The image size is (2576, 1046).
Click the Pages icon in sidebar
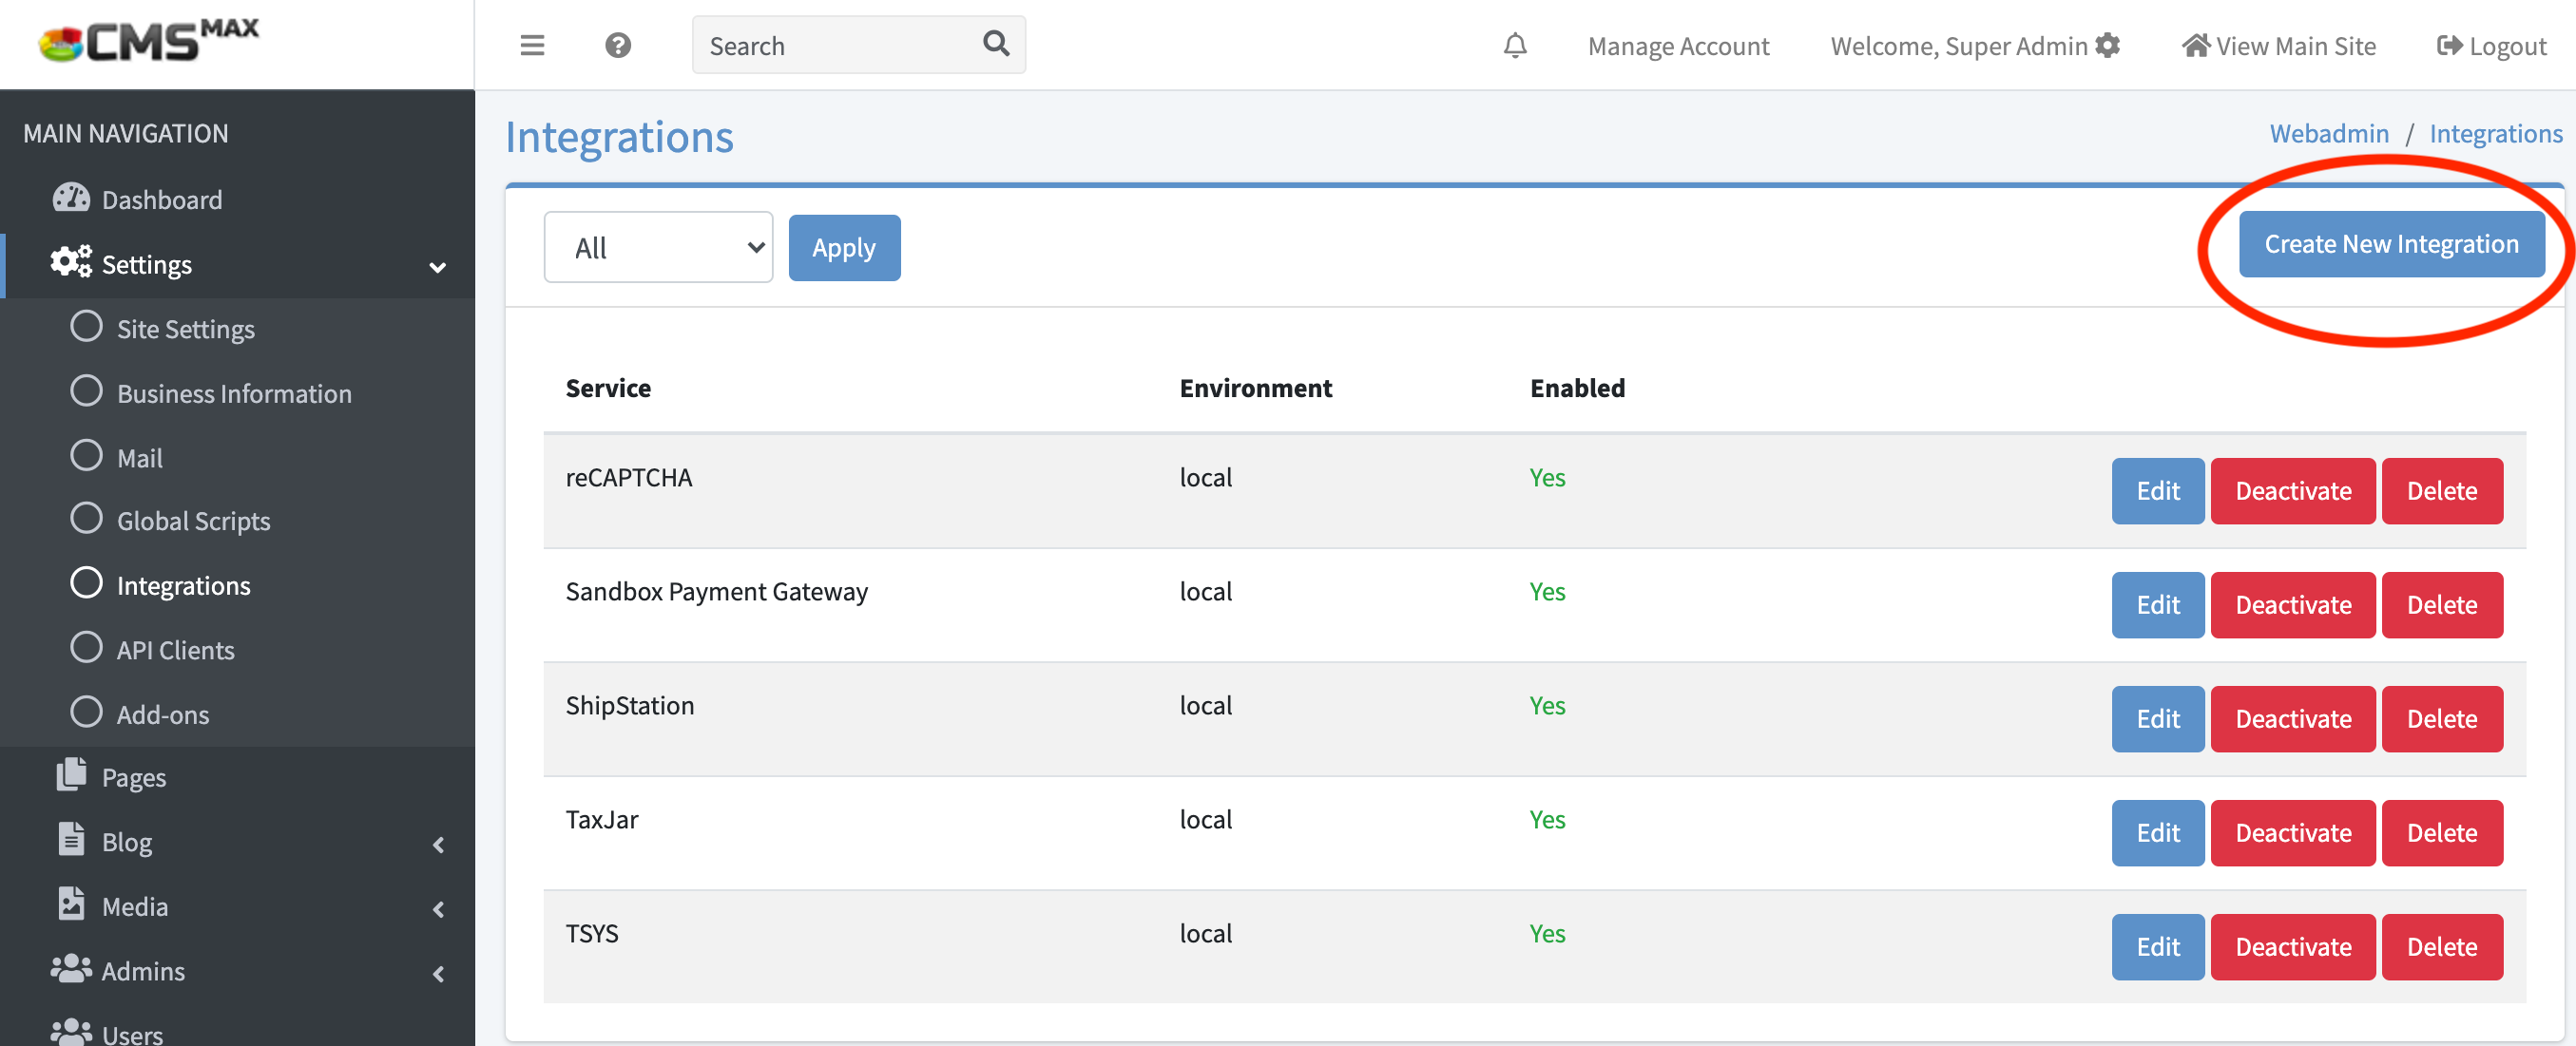click(x=71, y=774)
